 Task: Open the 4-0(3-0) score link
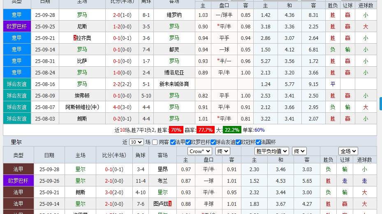[x=119, y=107]
